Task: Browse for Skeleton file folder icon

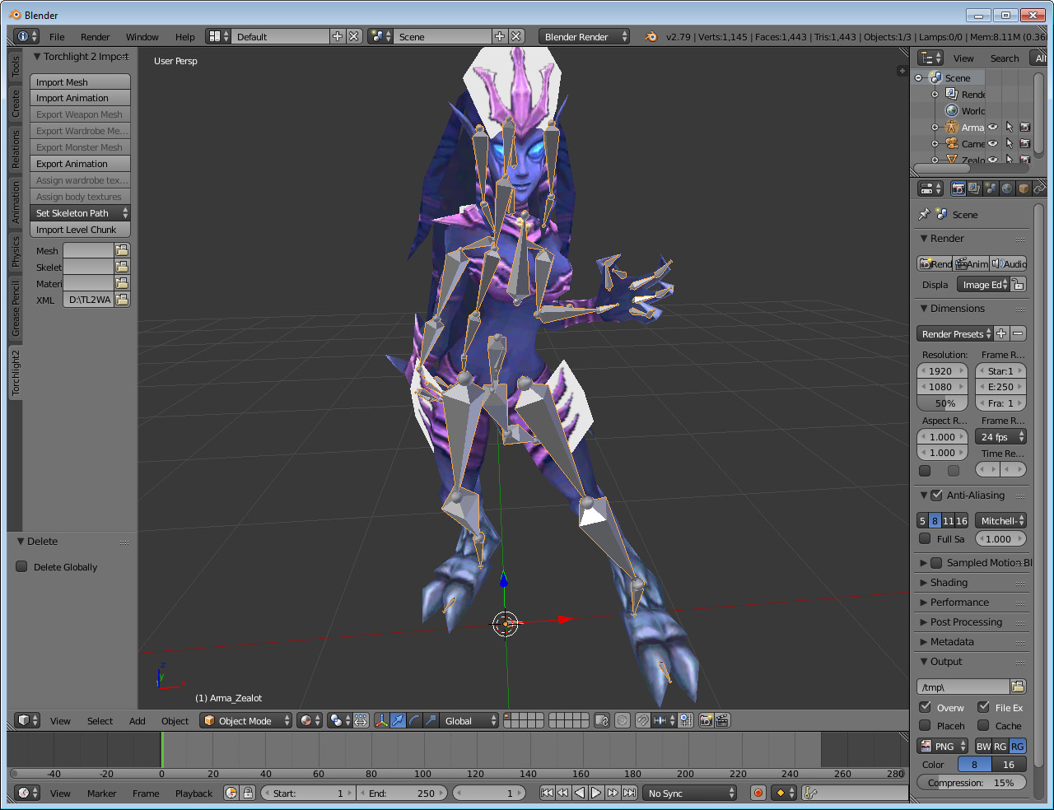Action: (x=122, y=267)
